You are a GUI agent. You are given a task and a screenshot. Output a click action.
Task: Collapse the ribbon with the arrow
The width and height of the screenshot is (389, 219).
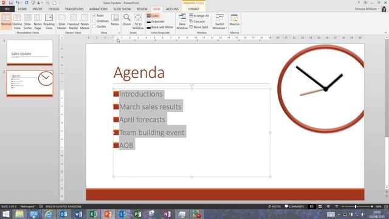click(385, 33)
